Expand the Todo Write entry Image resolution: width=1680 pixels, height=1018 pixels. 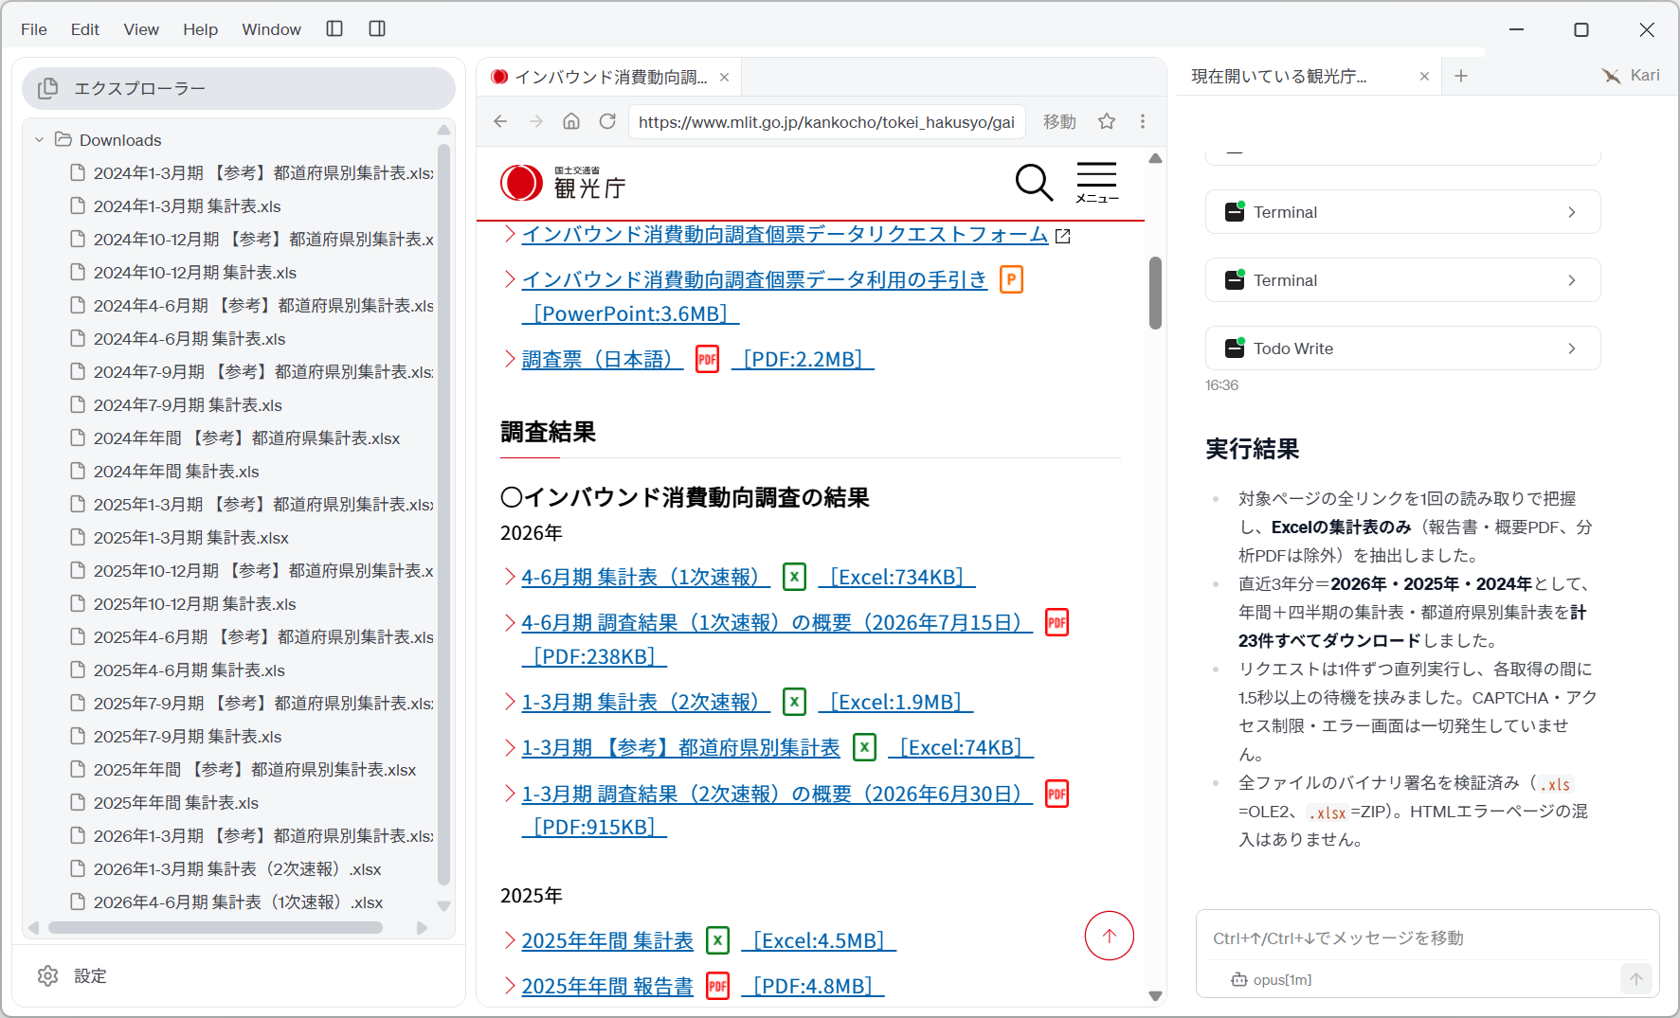pos(1403,348)
